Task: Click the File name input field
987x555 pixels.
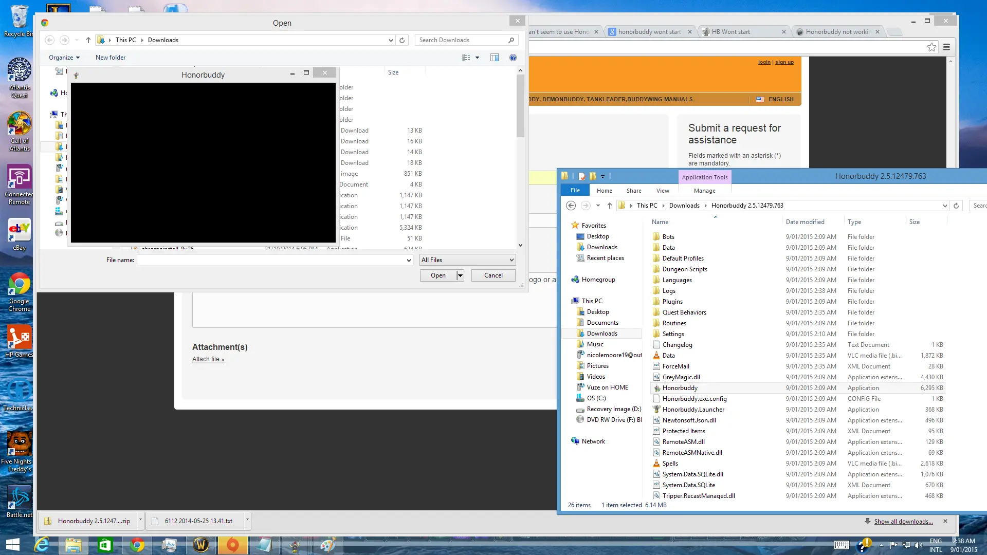Action: [x=274, y=260]
